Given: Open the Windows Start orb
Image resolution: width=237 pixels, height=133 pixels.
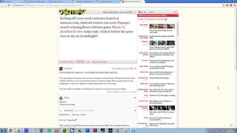Looking at the screenshot, I should pyautogui.click(x=3, y=130).
